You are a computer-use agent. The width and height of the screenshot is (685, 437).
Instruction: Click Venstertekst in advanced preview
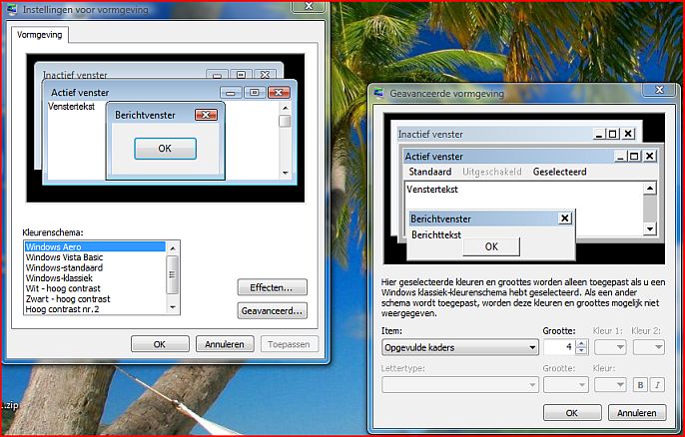click(432, 190)
